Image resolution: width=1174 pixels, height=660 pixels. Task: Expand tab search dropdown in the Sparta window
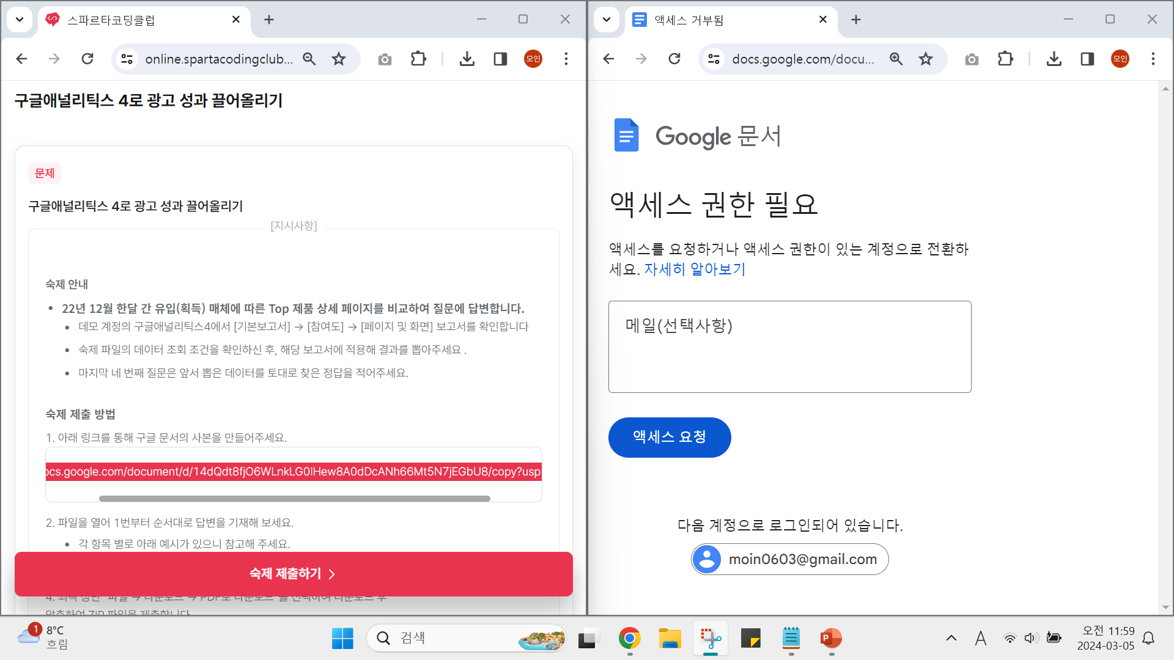20,20
